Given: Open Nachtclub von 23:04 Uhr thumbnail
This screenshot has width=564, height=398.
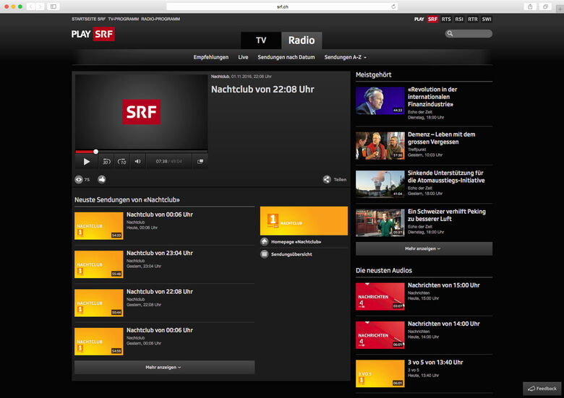Looking at the screenshot, I should click(x=99, y=264).
